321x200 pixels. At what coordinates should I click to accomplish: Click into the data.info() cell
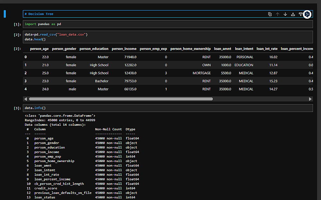click(x=160, y=108)
